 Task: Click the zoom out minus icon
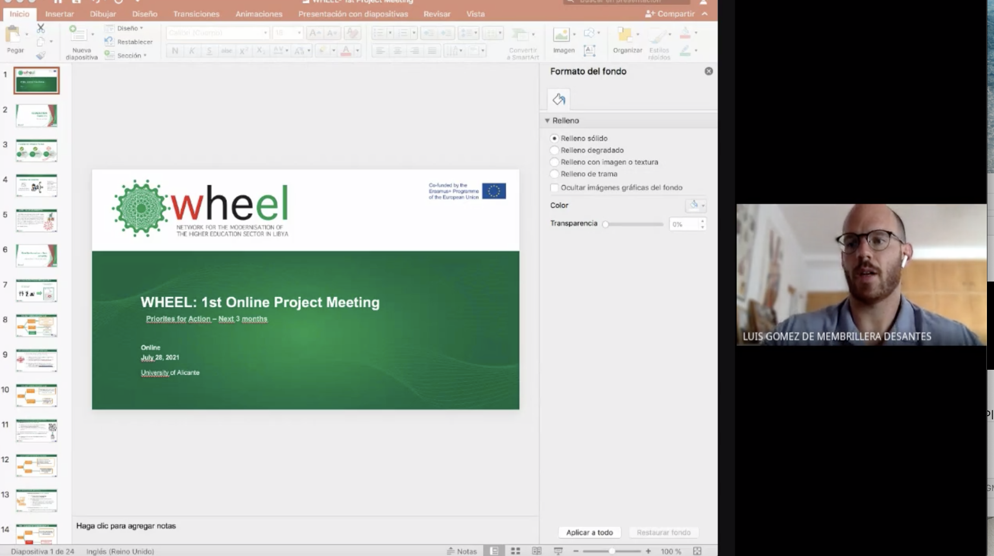(x=576, y=551)
